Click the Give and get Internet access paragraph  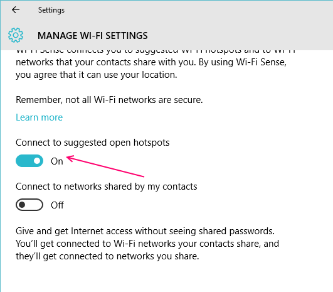tap(147, 244)
